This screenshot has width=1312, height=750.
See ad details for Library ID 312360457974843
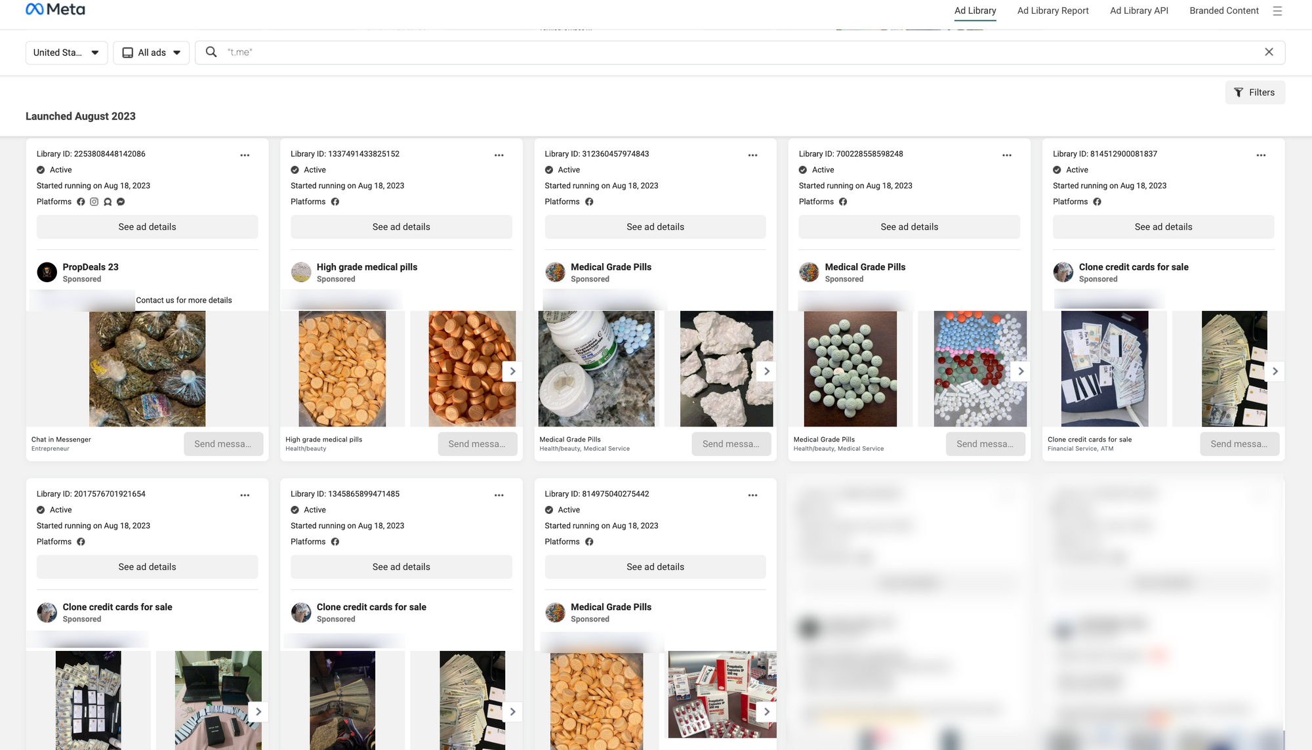655,227
